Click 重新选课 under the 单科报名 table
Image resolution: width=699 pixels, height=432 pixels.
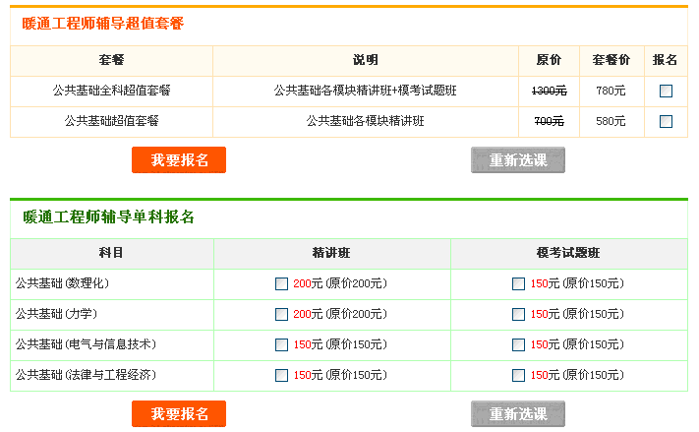518,414
